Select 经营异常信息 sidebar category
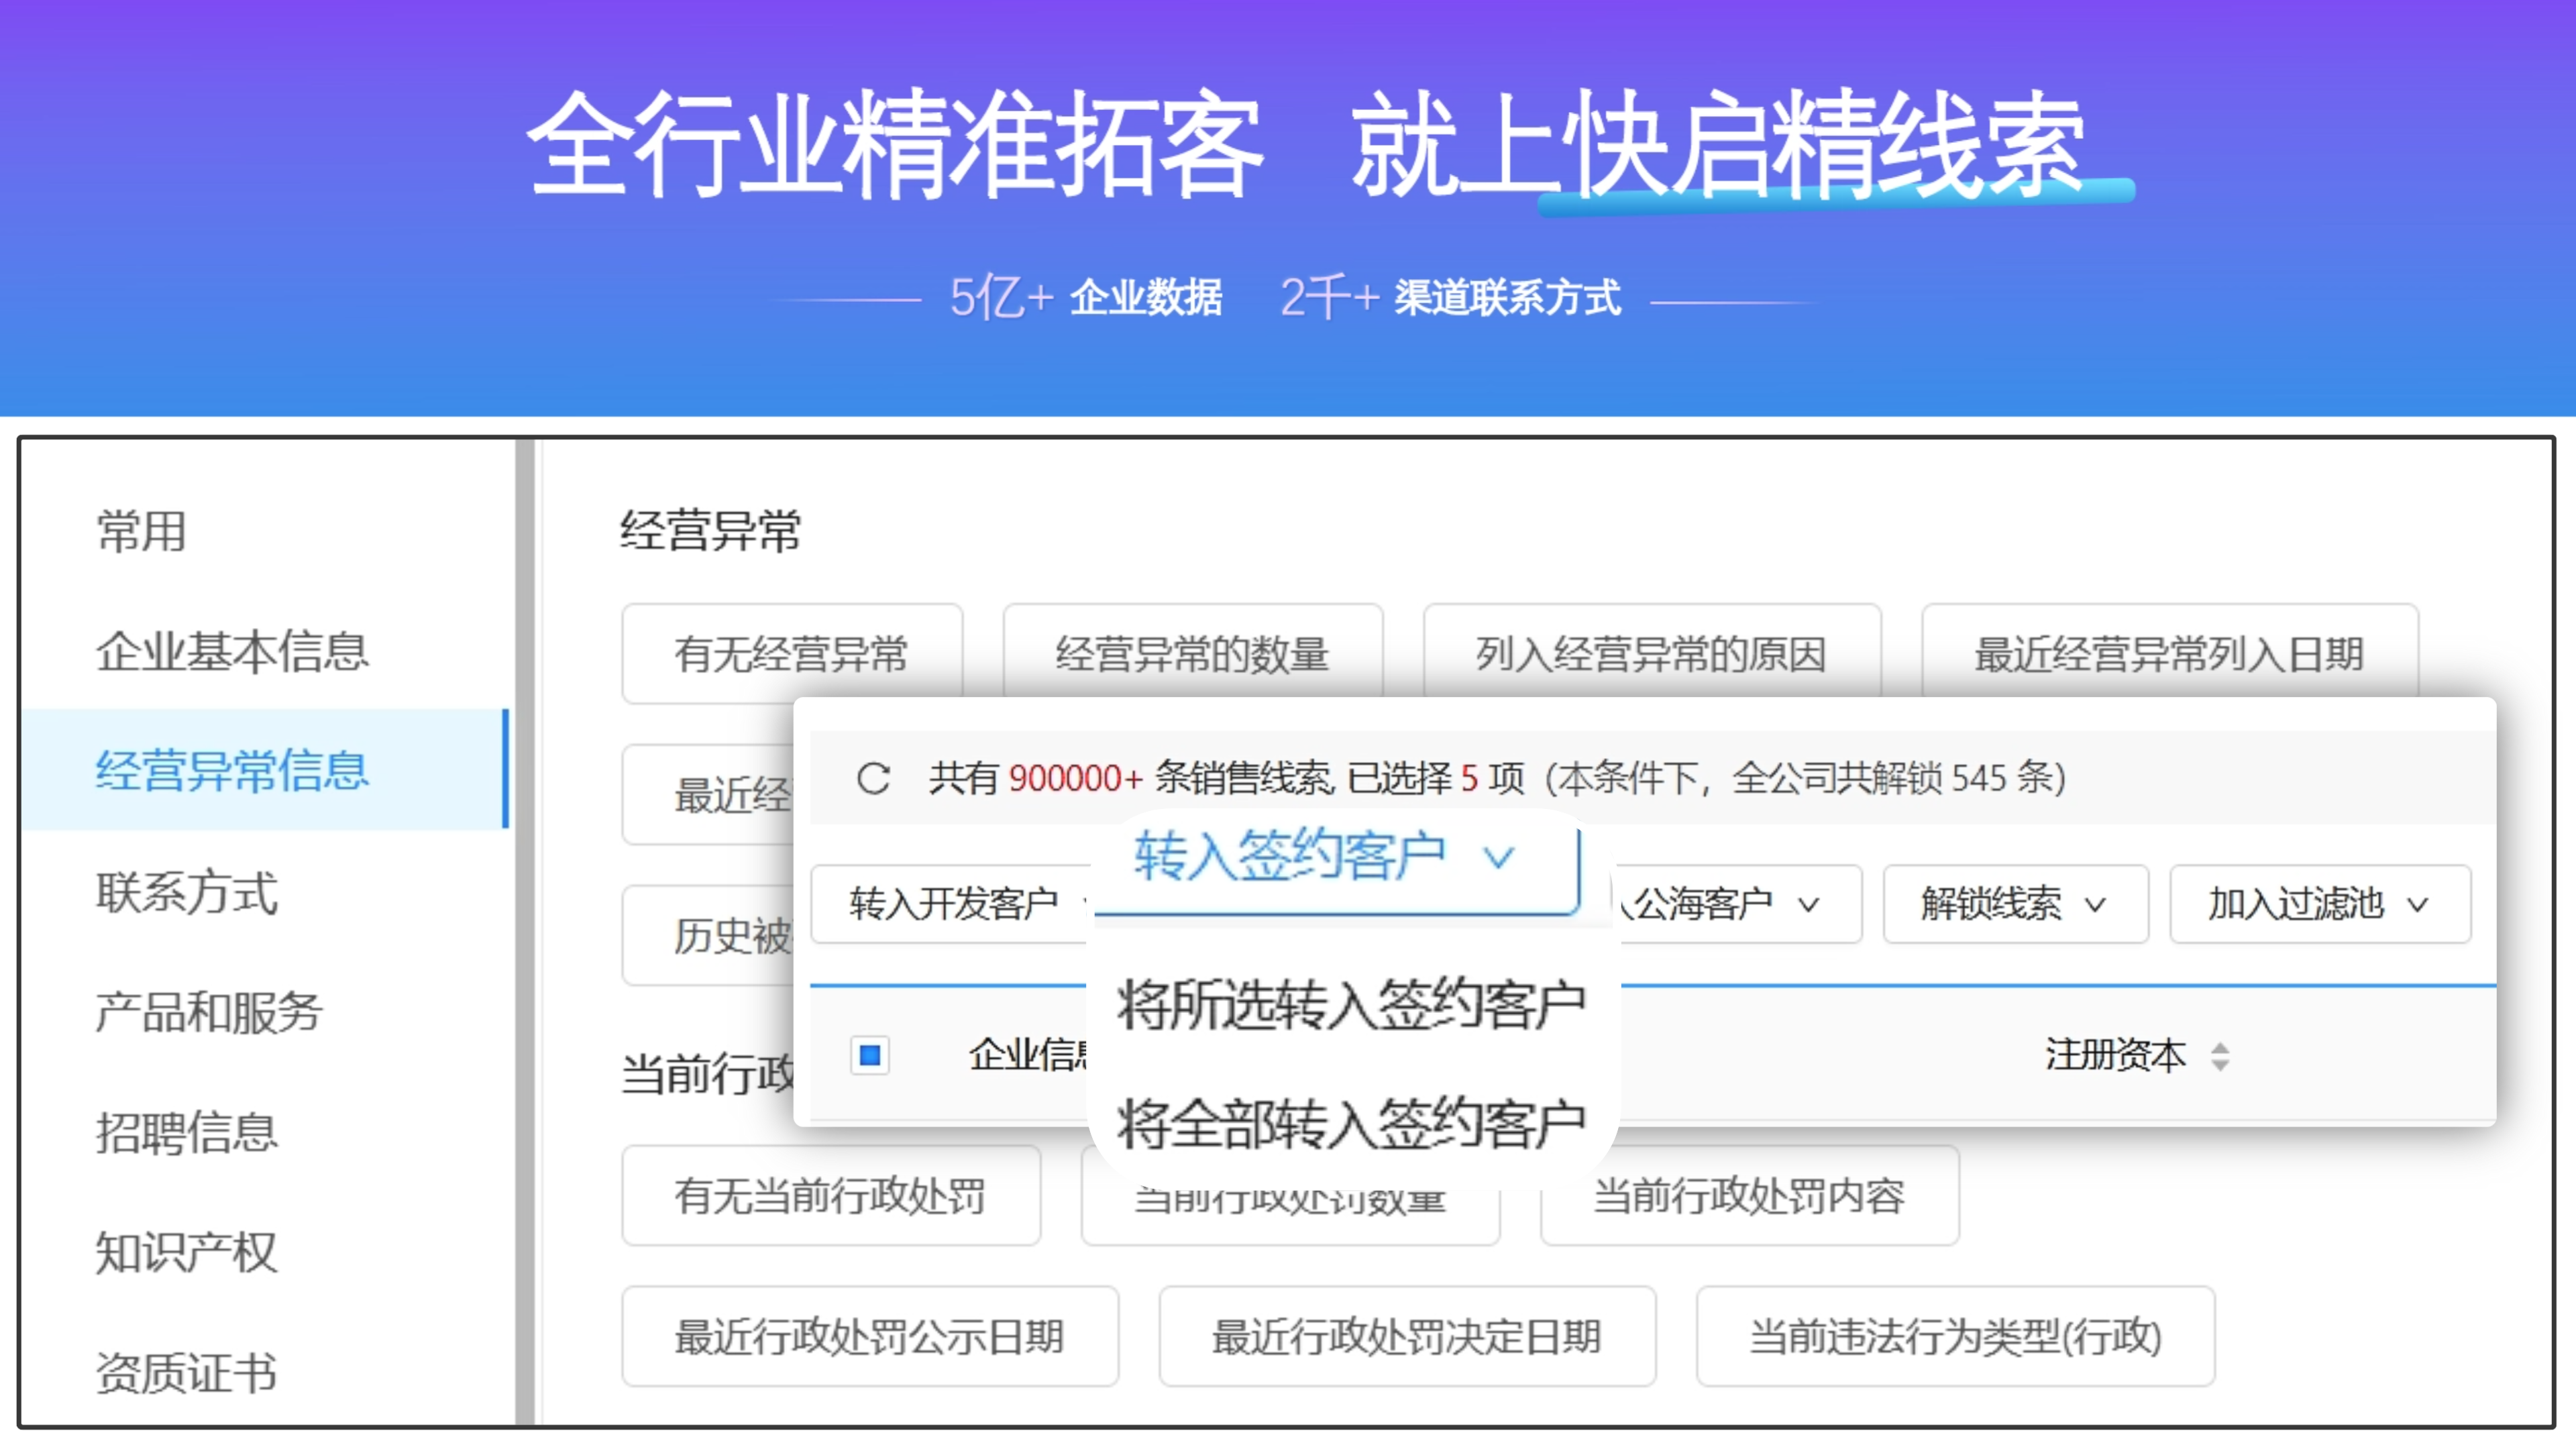This screenshot has height=1449, width=2576. point(265,769)
